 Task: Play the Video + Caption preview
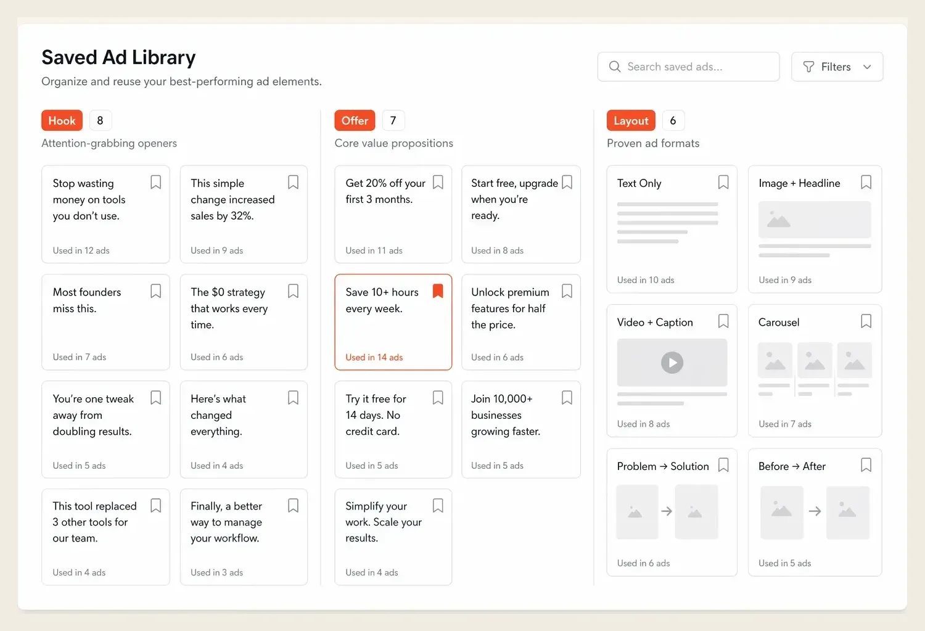point(672,363)
